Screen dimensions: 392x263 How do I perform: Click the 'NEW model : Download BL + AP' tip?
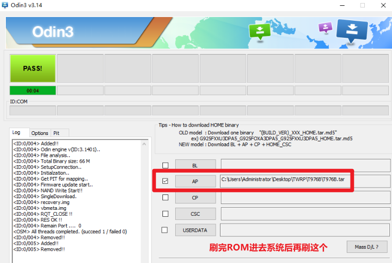tap(235, 145)
